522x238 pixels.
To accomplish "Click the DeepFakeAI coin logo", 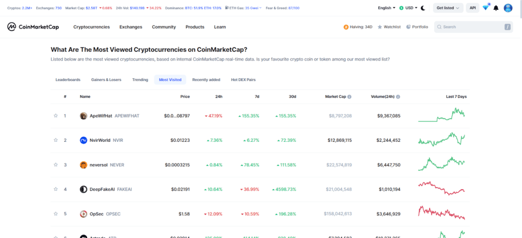I will 84,189.
